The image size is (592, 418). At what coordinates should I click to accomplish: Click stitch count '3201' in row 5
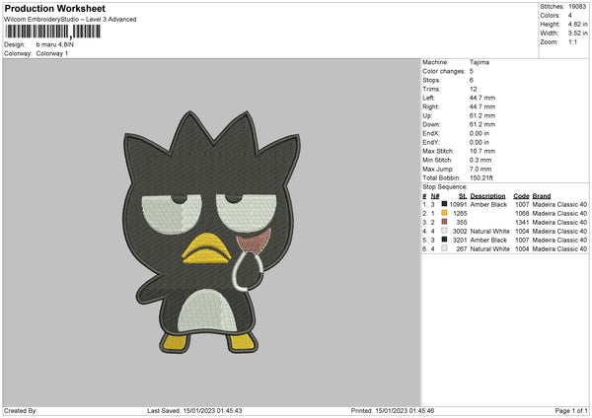[x=460, y=241]
